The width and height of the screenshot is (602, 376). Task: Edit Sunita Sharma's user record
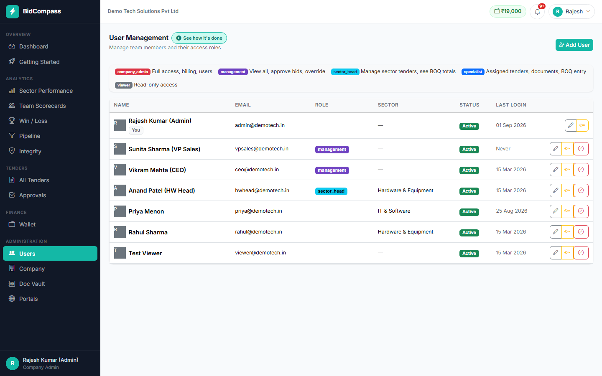click(556, 149)
